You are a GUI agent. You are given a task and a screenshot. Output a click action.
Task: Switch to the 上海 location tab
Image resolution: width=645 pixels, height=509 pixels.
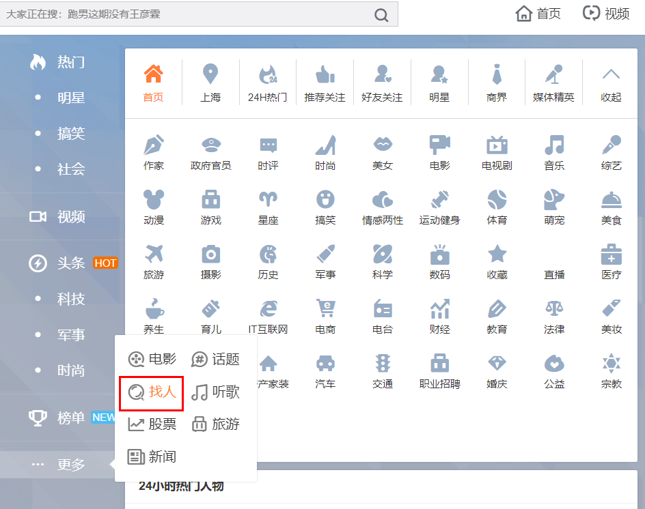210,83
